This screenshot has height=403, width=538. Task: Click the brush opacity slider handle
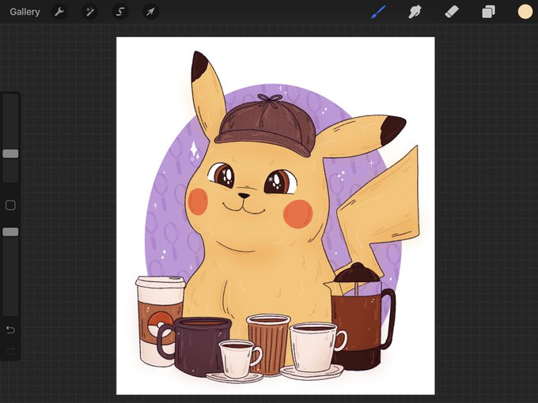click(x=10, y=232)
